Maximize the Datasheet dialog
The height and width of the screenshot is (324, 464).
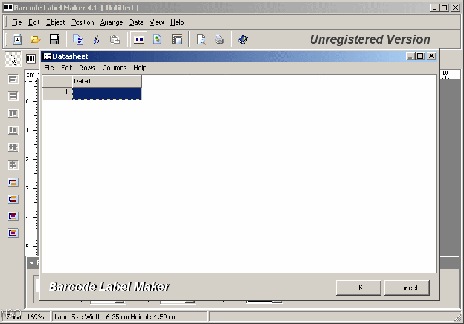pos(420,56)
